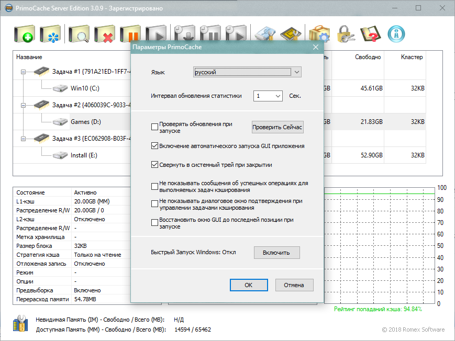Image resolution: width=455 pixels, height=341 pixels.
Task: Uncheck 'Свернуть в системный трей при закрытии'
Action: click(154, 165)
